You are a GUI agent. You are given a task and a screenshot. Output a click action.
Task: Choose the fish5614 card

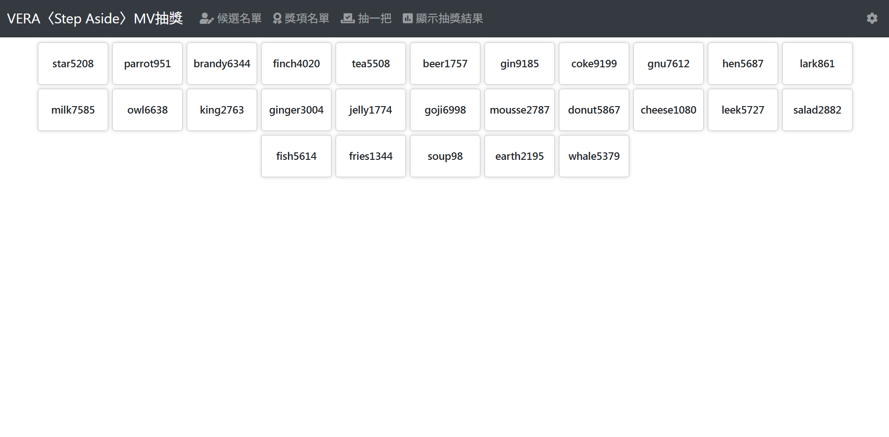[x=296, y=156]
